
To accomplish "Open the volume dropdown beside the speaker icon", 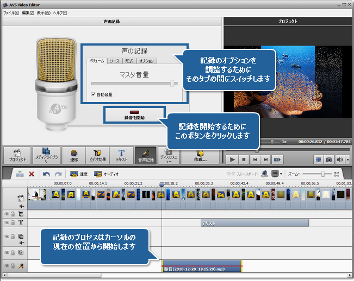I will coord(347,160).
